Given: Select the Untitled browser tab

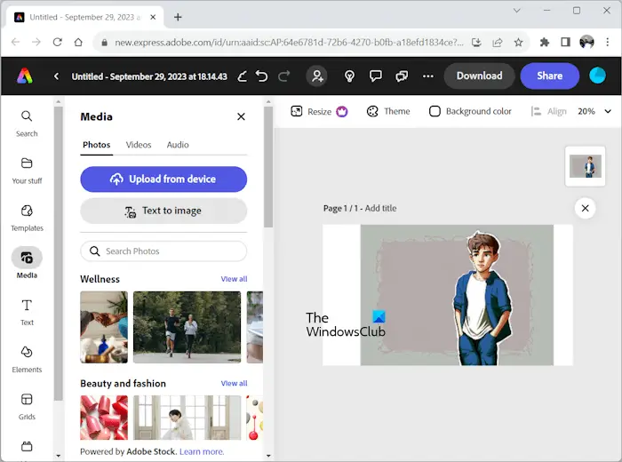Looking at the screenshot, I should point(85,17).
